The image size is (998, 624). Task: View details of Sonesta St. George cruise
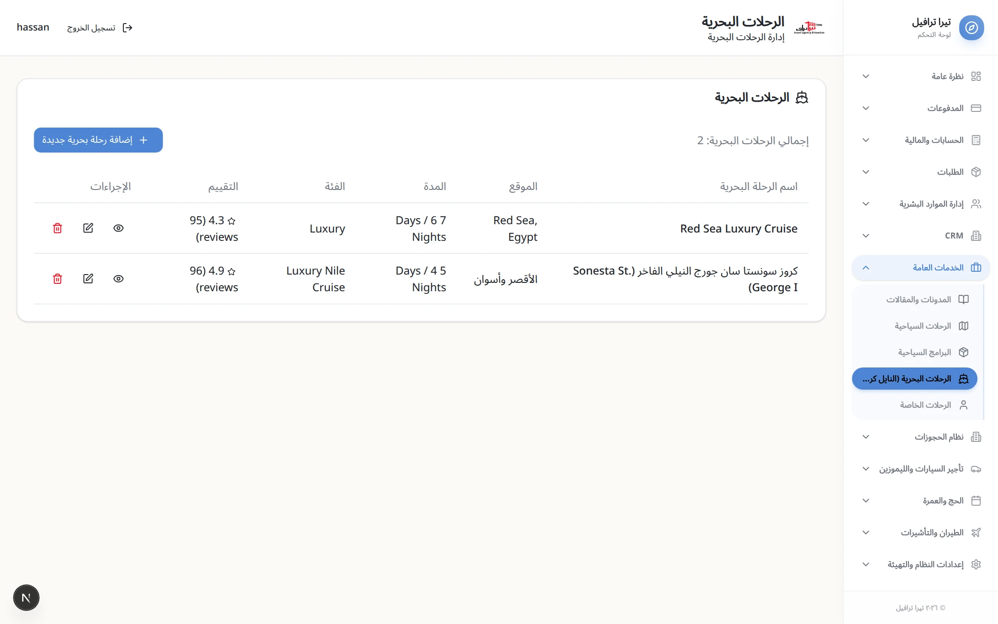118,279
